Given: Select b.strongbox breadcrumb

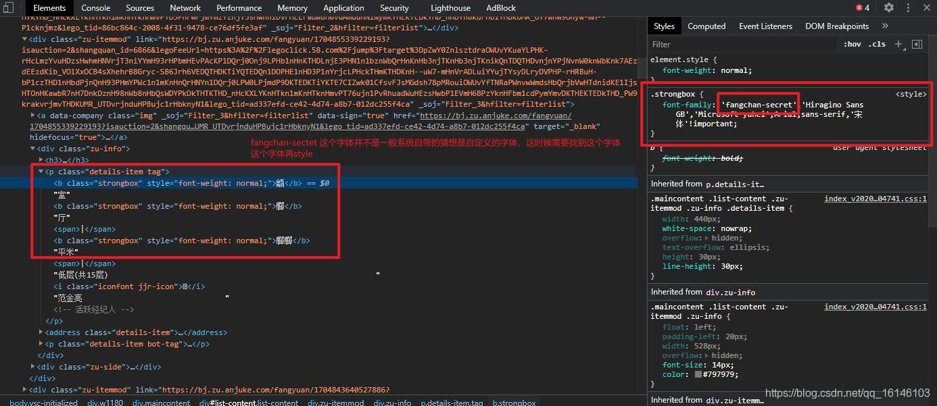Looking at the screenshot, I should 513,403.
